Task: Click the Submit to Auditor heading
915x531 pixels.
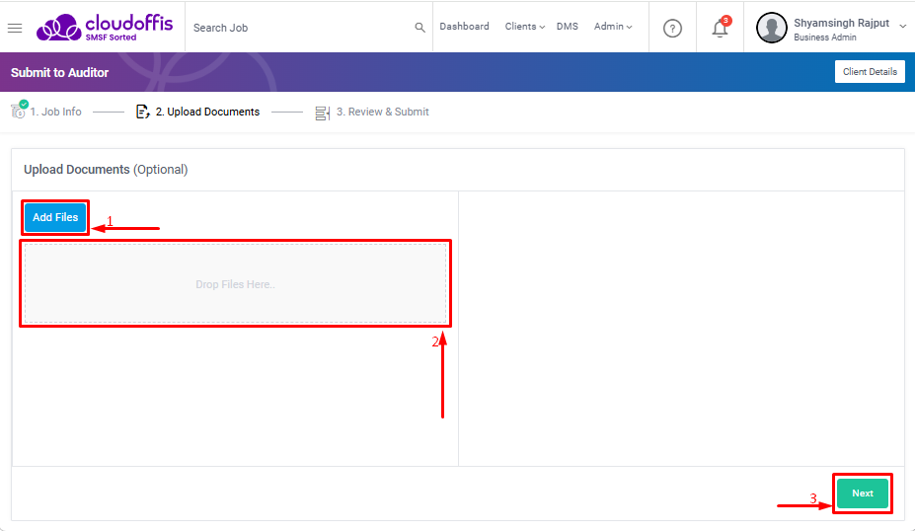Action: coord(59,72)
